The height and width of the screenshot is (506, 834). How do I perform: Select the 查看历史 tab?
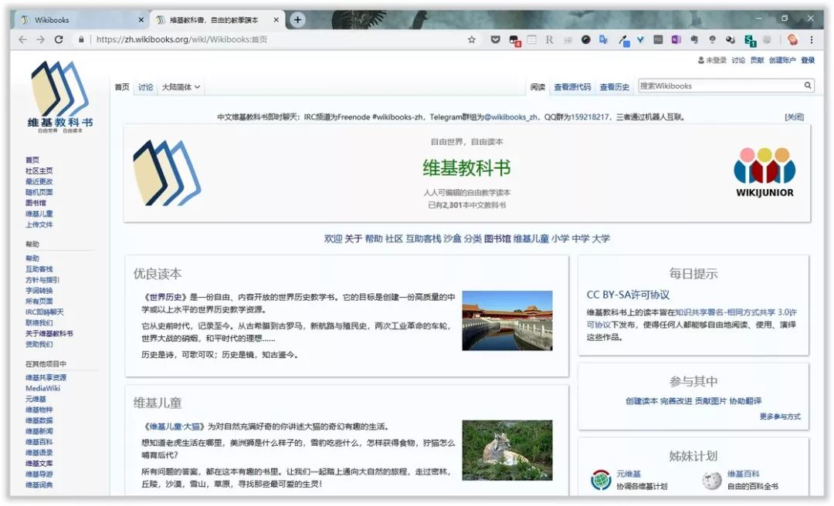point(615,87)
